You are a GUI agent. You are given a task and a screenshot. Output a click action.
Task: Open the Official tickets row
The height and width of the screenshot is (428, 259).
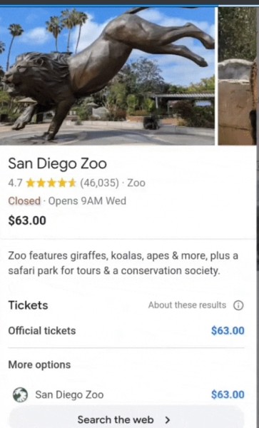click(126, 331)
